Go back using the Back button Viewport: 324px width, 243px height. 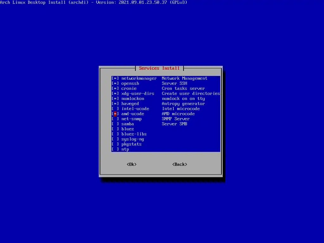click(x=180, y=164)
